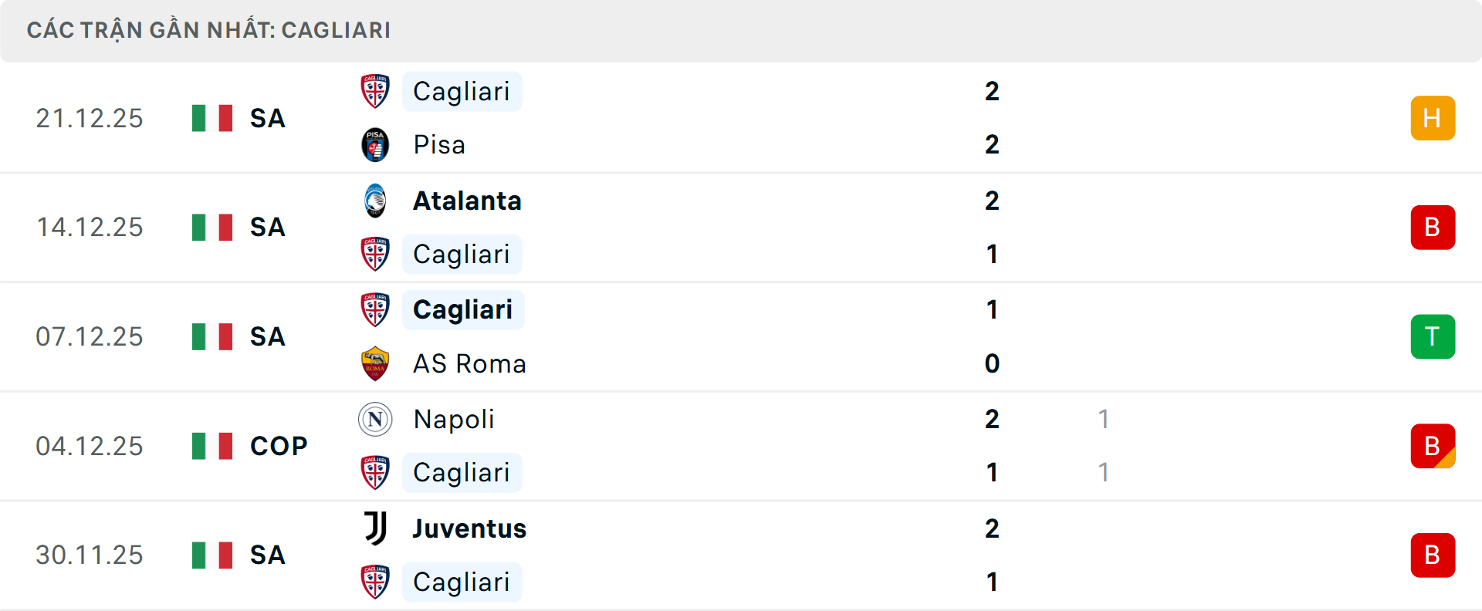This screenshot has height=611, width=1482.
Task: Click the Pisa club crest icon
Action: point(375,145)
